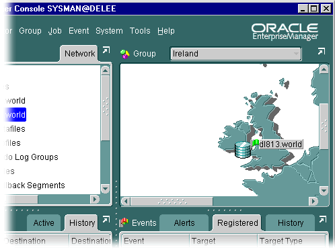The height and width of the screenshot is (252, 335).
Task: Select the highlighted world tree item
Action: coord(15,115)
